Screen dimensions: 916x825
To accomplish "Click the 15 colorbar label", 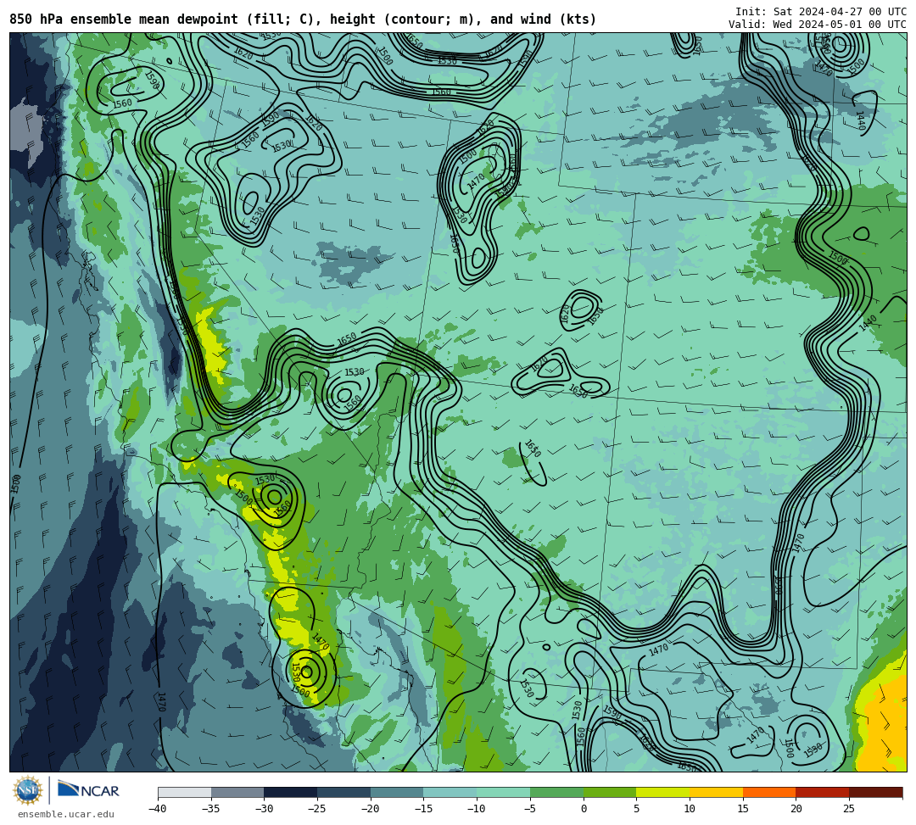I will tap(743, 809).
